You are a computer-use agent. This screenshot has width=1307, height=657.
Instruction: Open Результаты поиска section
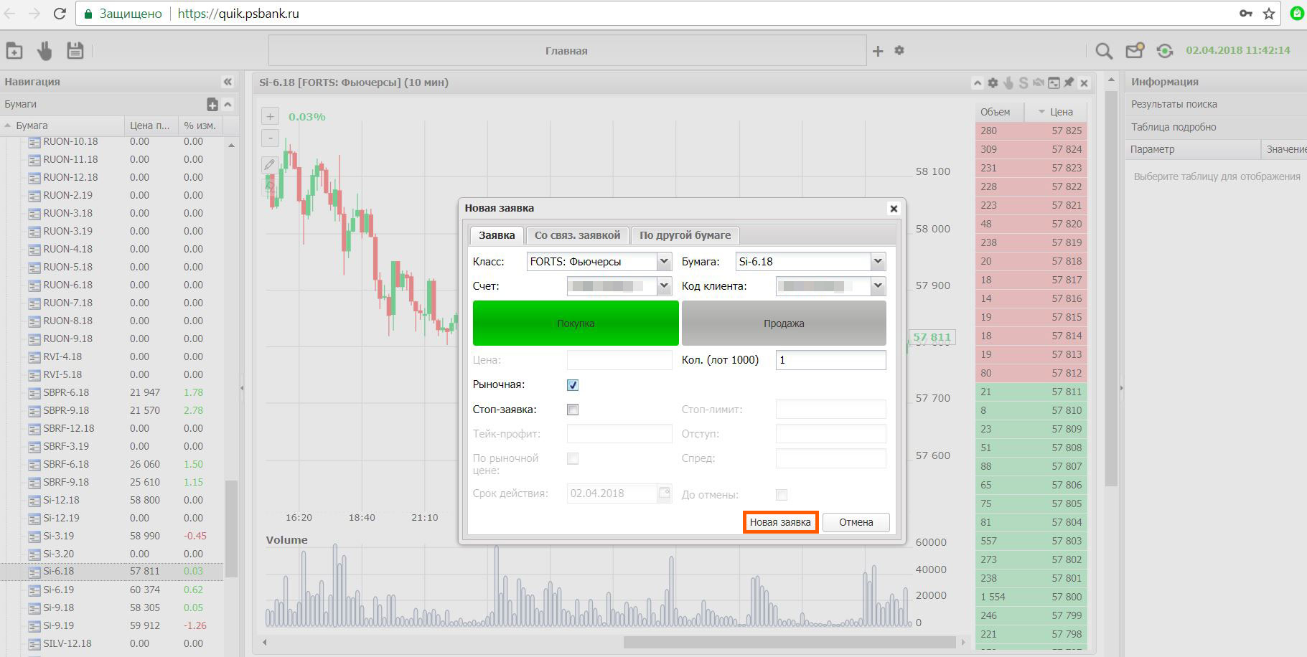1216,104
